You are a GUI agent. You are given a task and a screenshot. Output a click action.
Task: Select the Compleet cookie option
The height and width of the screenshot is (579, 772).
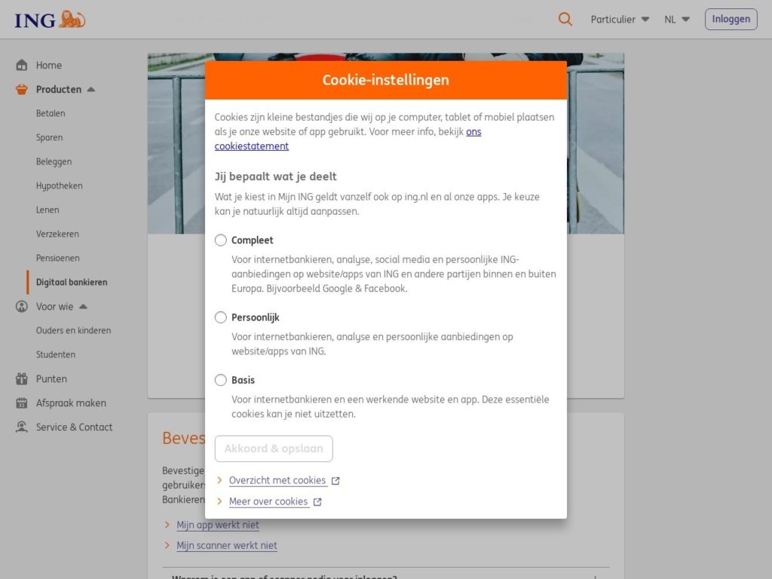(221, 240)
